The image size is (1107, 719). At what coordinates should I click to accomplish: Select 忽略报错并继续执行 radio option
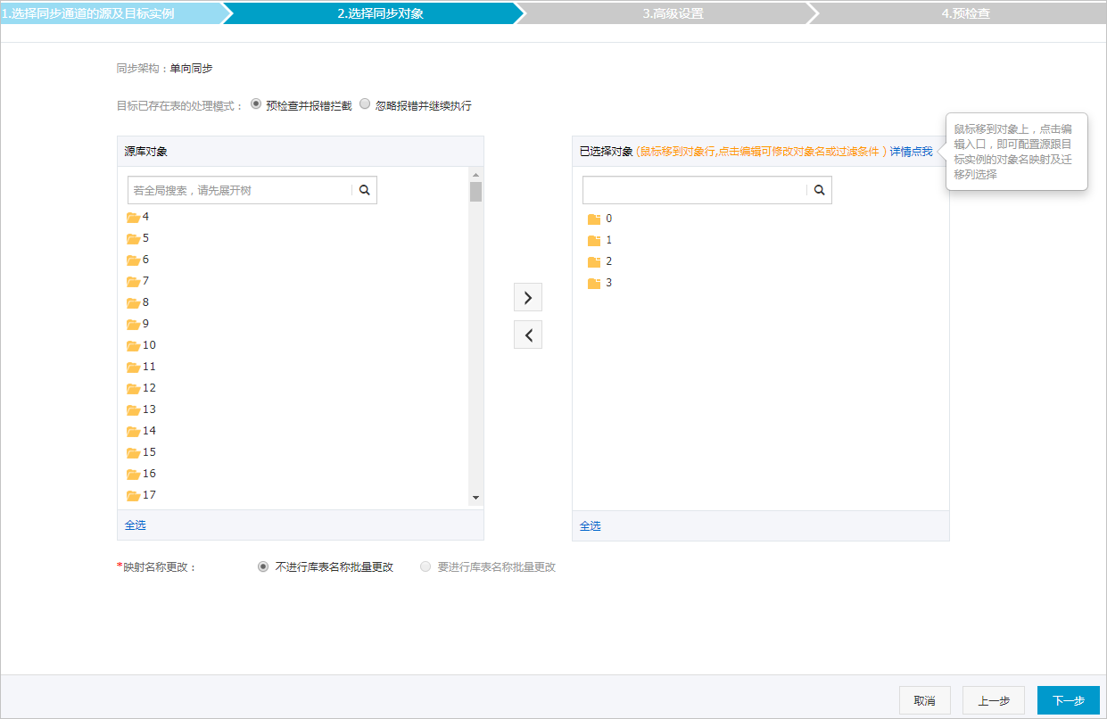click(x=365, y=103)
